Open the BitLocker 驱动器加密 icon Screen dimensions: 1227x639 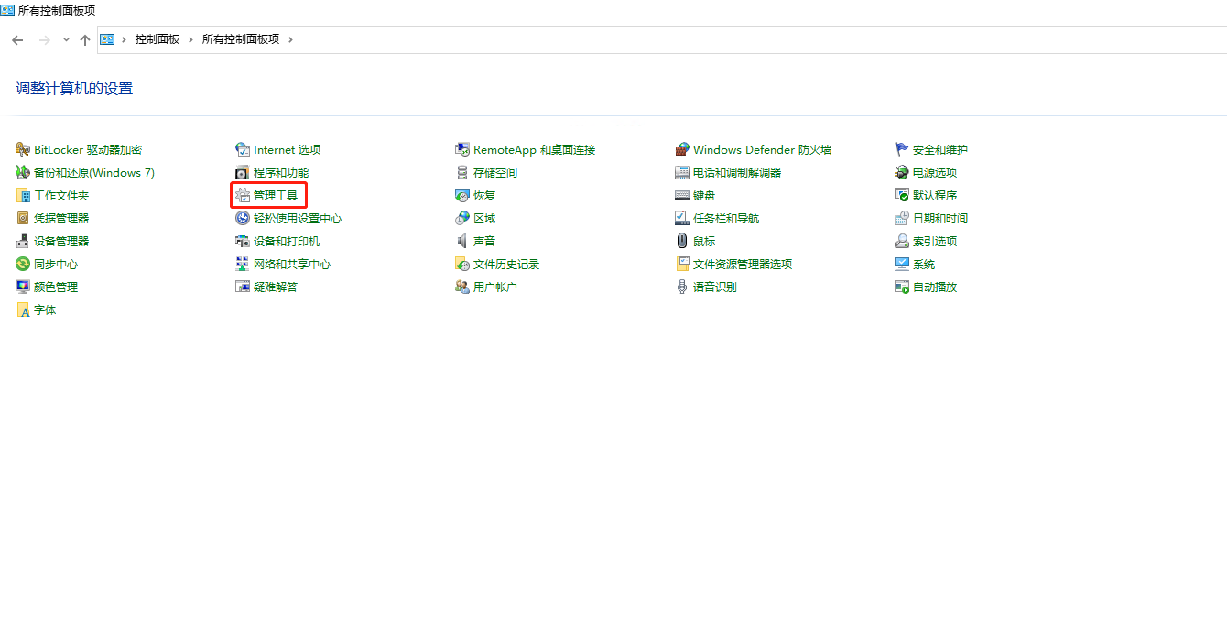click(x=23, y=149)
